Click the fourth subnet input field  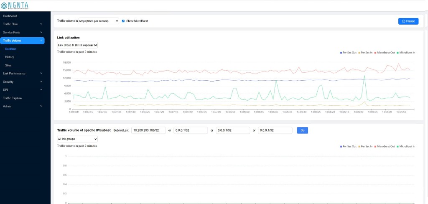click(x=275, y=130)
